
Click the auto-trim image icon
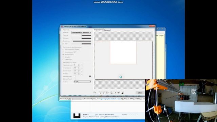tap(118, 93)
